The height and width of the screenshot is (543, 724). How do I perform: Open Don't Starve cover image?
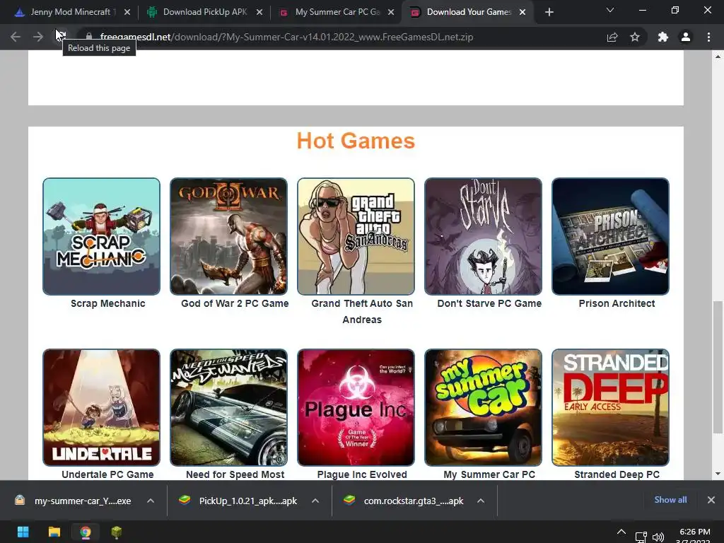tap(483, 236)
